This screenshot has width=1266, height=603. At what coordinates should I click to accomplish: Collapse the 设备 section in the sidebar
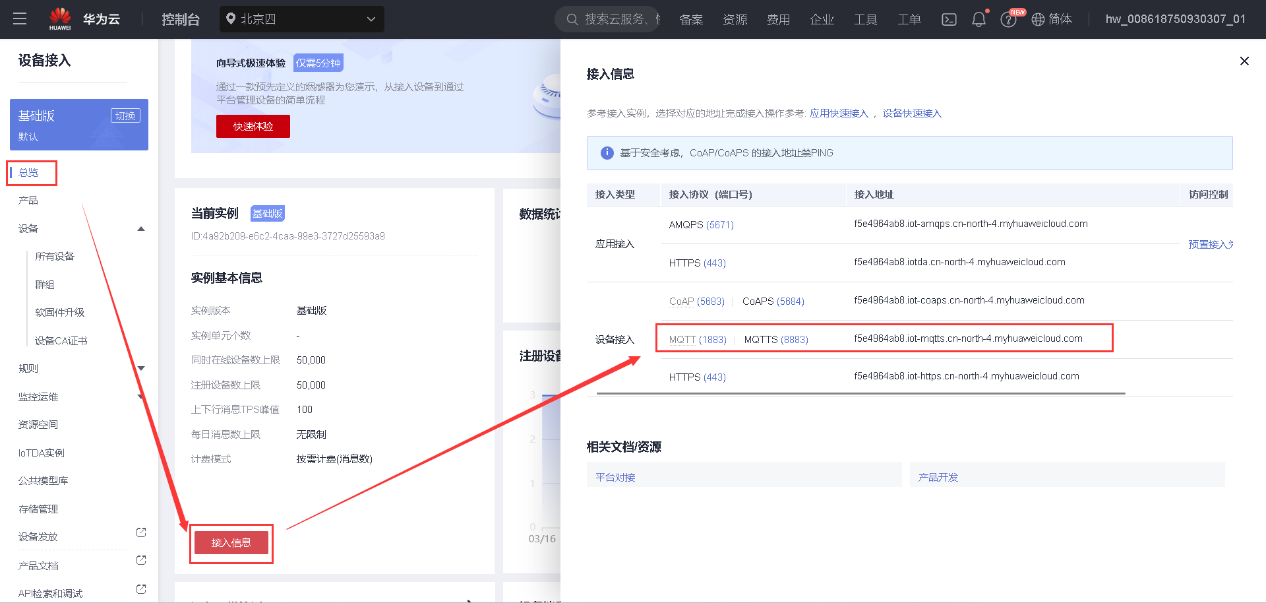click(x=140, y=228)
